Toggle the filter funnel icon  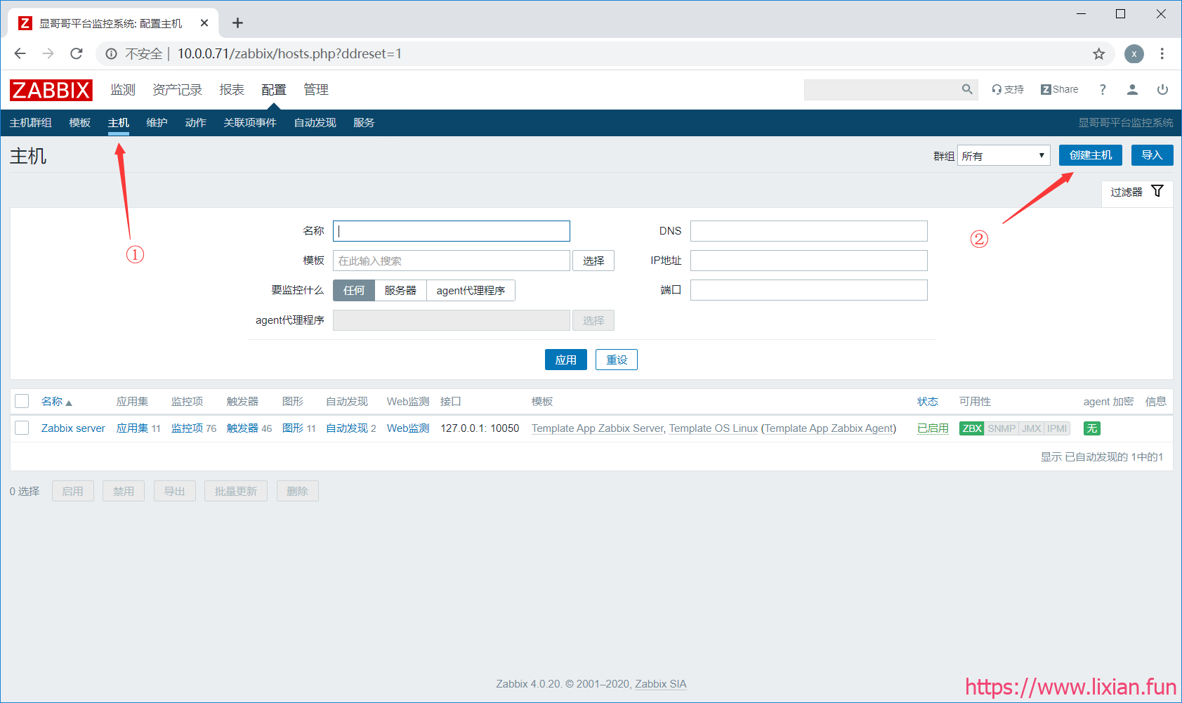tap(1157, 191)
